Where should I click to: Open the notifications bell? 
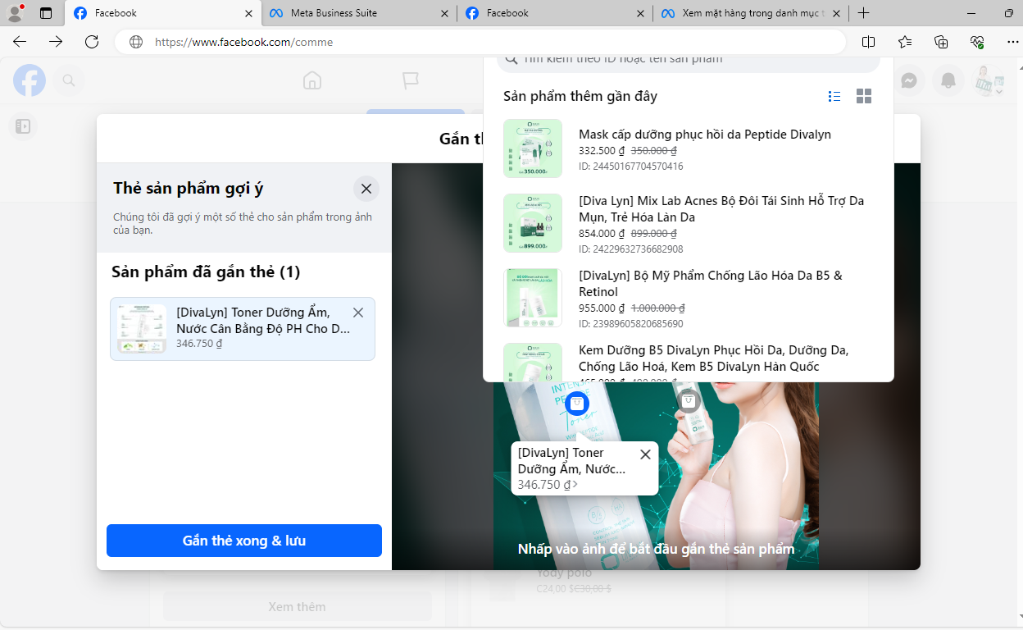point(948,80)
